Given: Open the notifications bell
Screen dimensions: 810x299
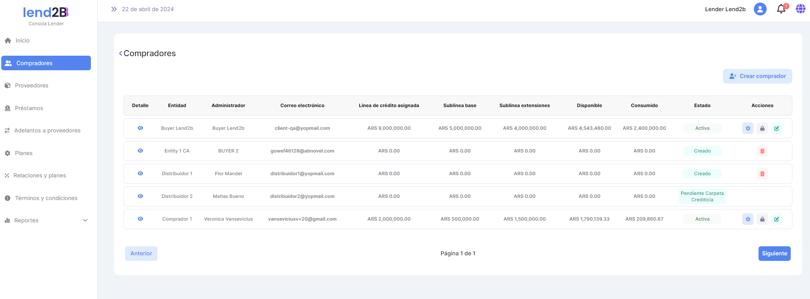Looking at the screenshot, I should coord(781,9).
